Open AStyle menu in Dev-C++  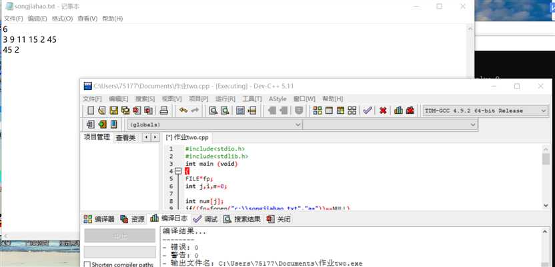[277, 99]
